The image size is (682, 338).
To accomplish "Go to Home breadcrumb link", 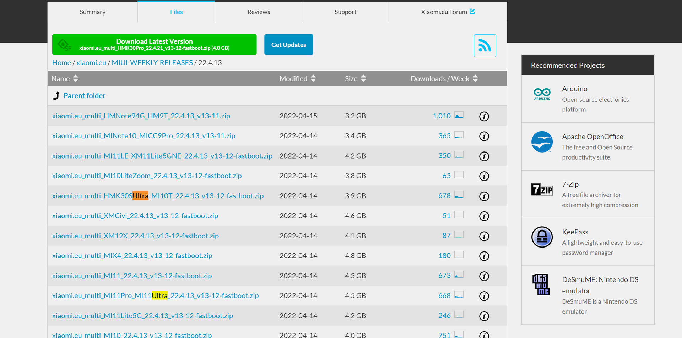I will click(61, 63).
